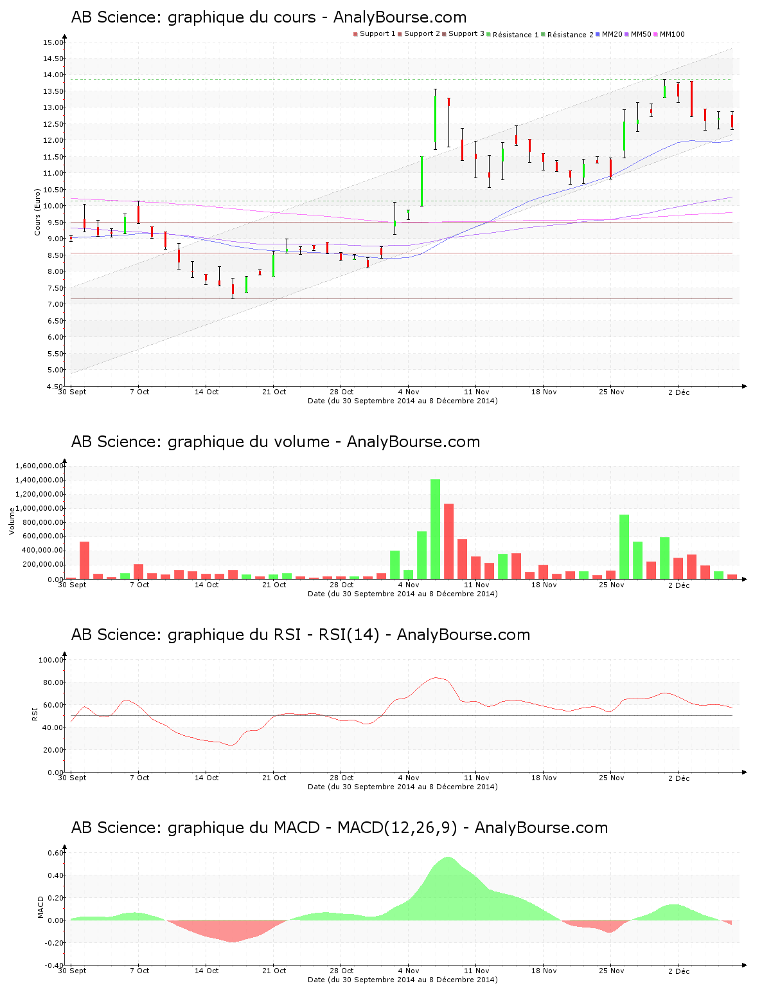The image size is (771, 997).
Task: Select the Support 3 legend label
Action: coord(466,34)
